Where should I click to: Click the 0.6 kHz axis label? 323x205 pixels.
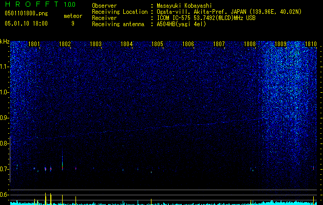click(x=5, y=195)
